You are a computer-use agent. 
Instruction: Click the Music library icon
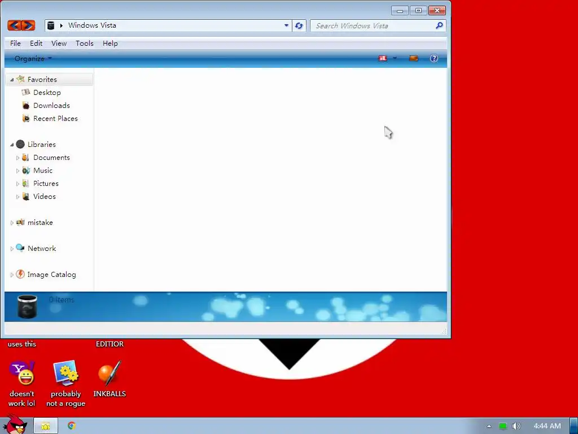(26, 171)
